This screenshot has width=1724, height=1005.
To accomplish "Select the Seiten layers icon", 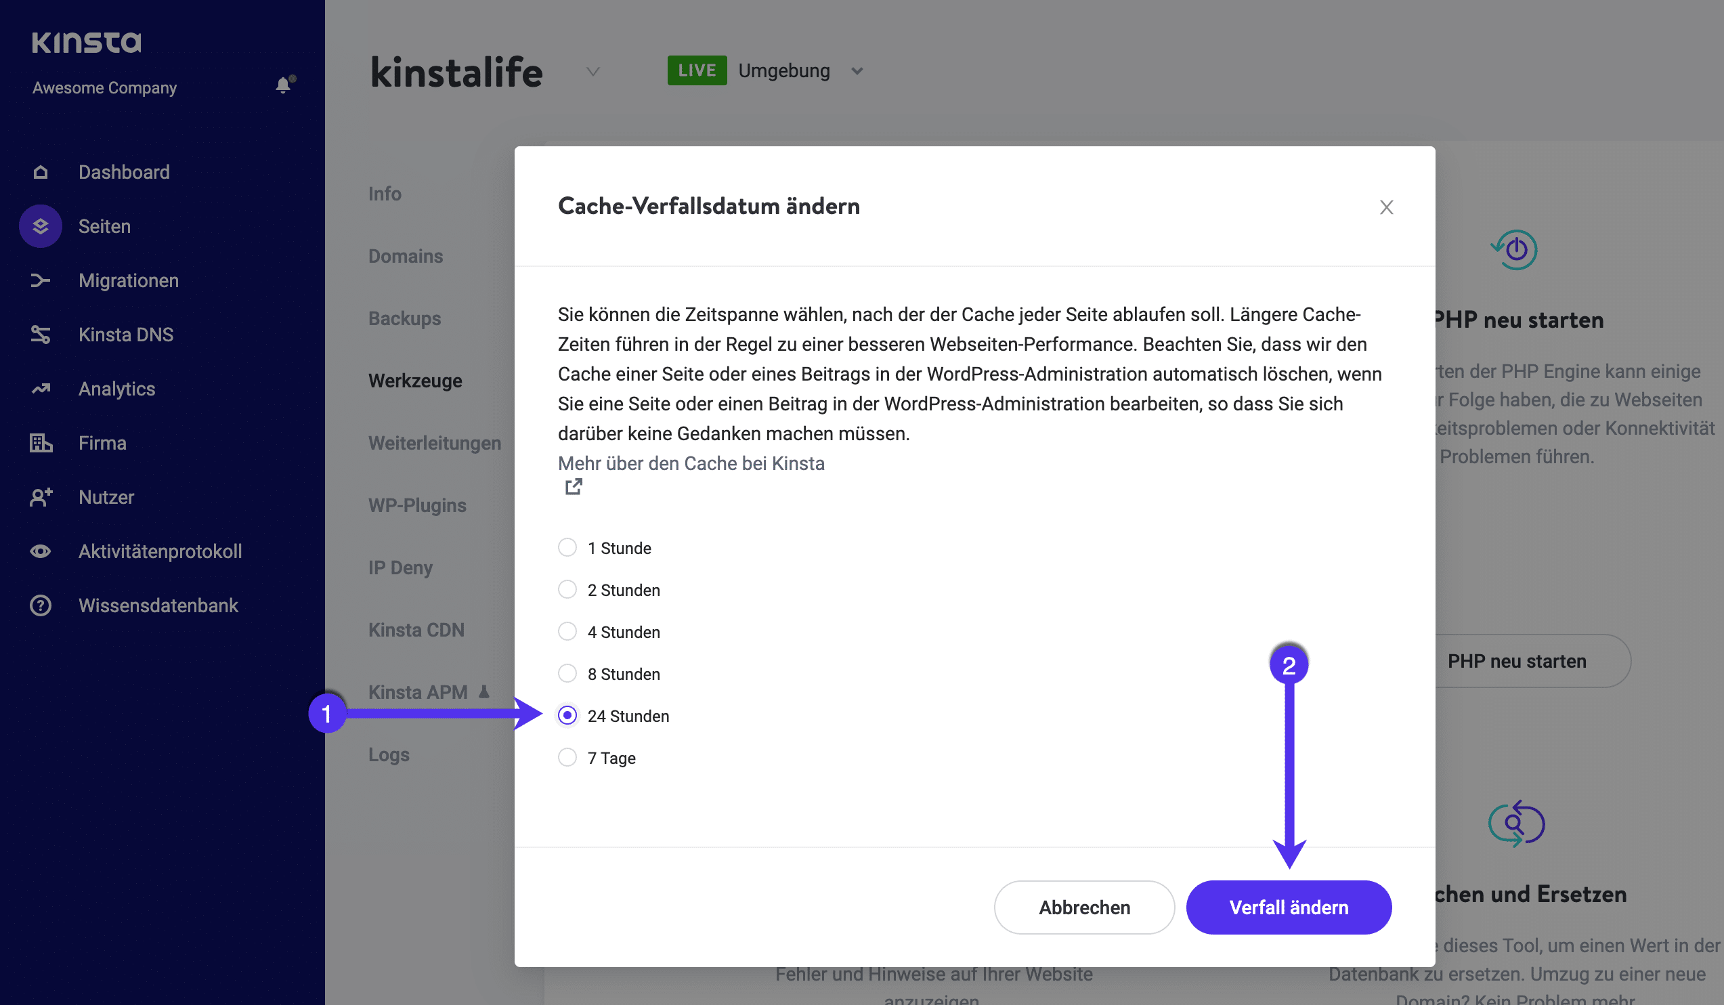I will click(x=41, y=226).
